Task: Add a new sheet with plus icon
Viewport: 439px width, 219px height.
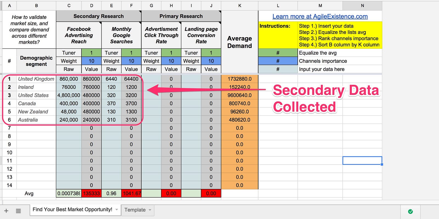Action: tap(6, 211)
